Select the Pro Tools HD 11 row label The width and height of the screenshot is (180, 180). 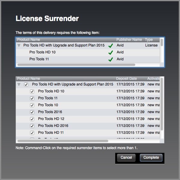(51, 133)
